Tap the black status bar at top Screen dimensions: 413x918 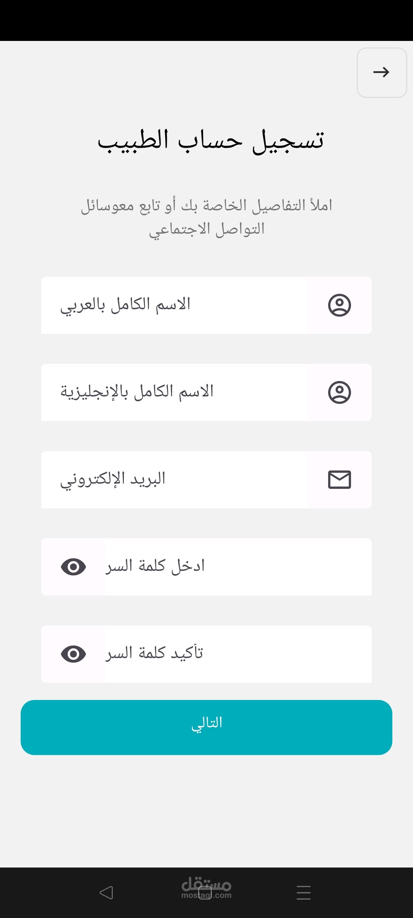coord(206,20)
